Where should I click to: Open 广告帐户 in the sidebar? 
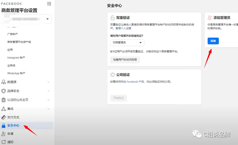click(x=12, y=34)
